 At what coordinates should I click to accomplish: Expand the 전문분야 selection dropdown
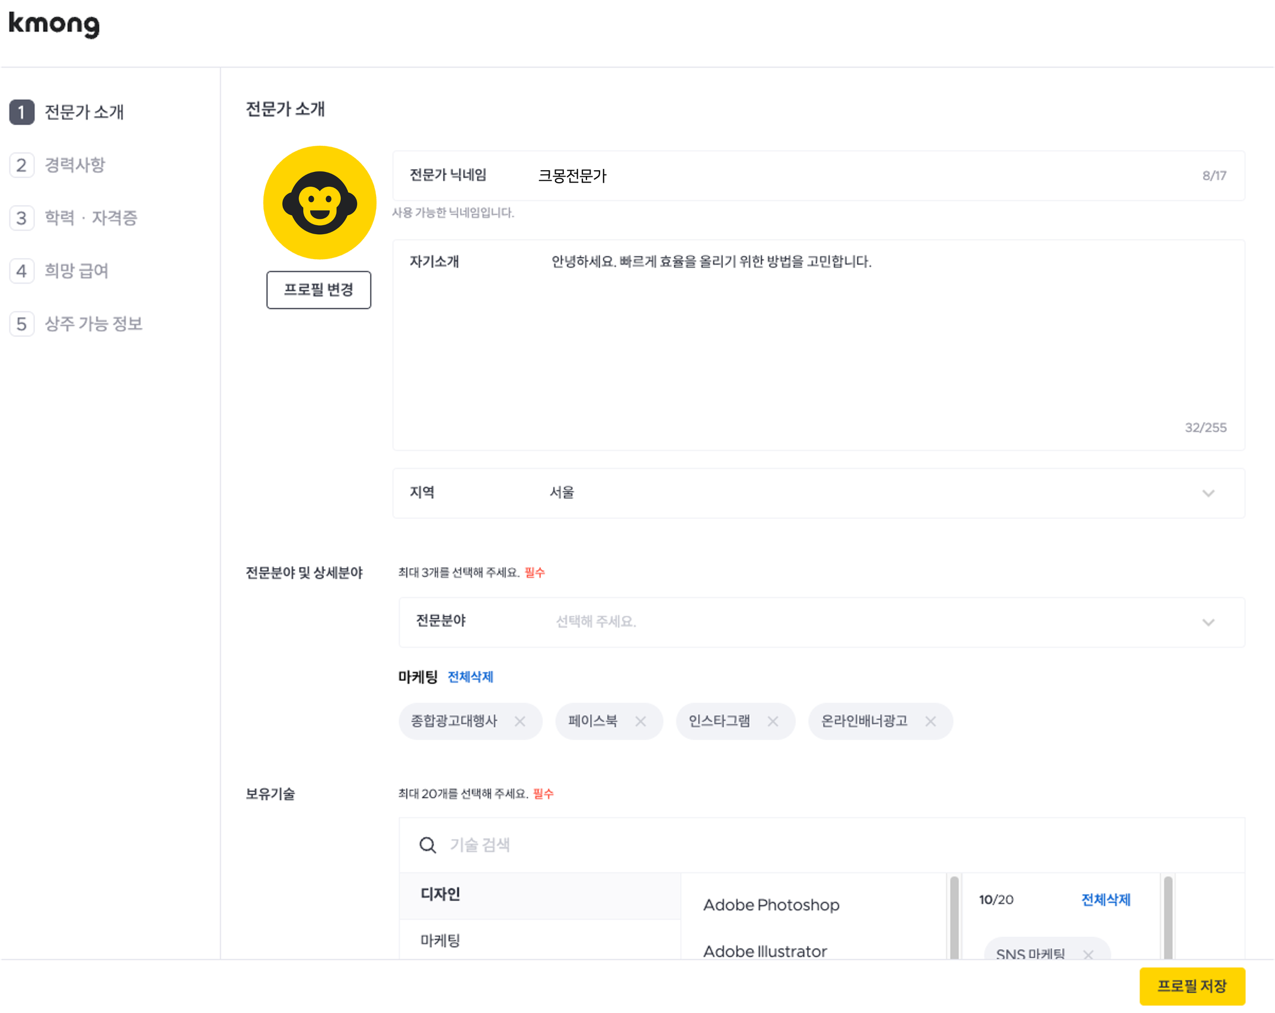[x=822, y=622]
